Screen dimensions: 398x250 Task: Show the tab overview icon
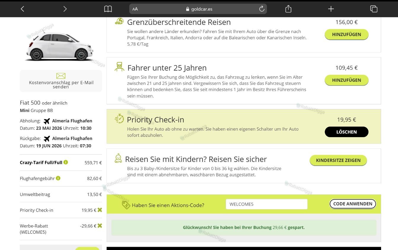(374, 9)
